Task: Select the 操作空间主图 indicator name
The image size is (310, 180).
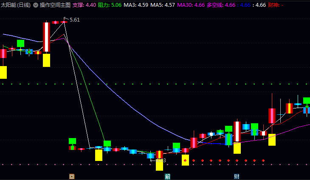Action: tap(55, 5)
